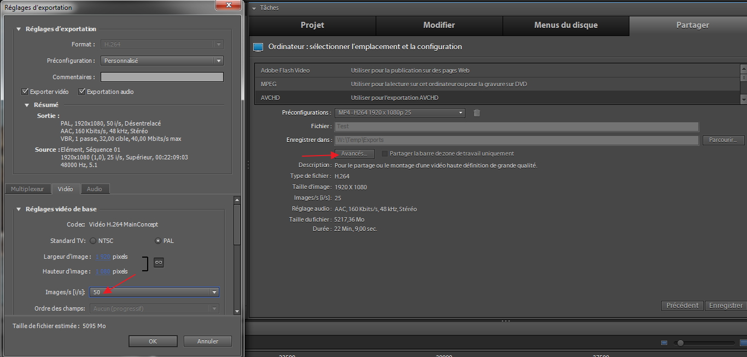
Task: Enable Partager la barre de zone checkbox
Action: pos(384,154)
